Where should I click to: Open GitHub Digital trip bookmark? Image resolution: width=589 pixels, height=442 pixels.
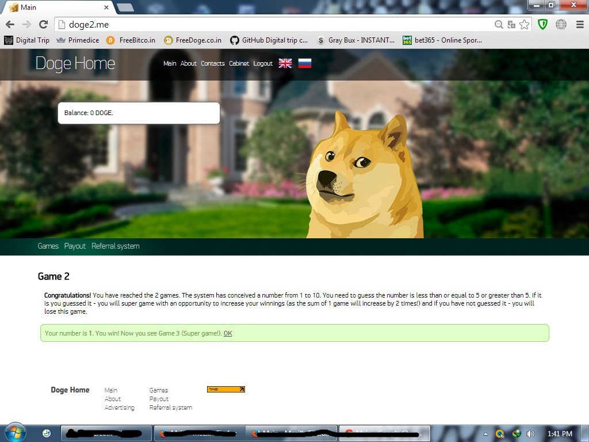269,40
